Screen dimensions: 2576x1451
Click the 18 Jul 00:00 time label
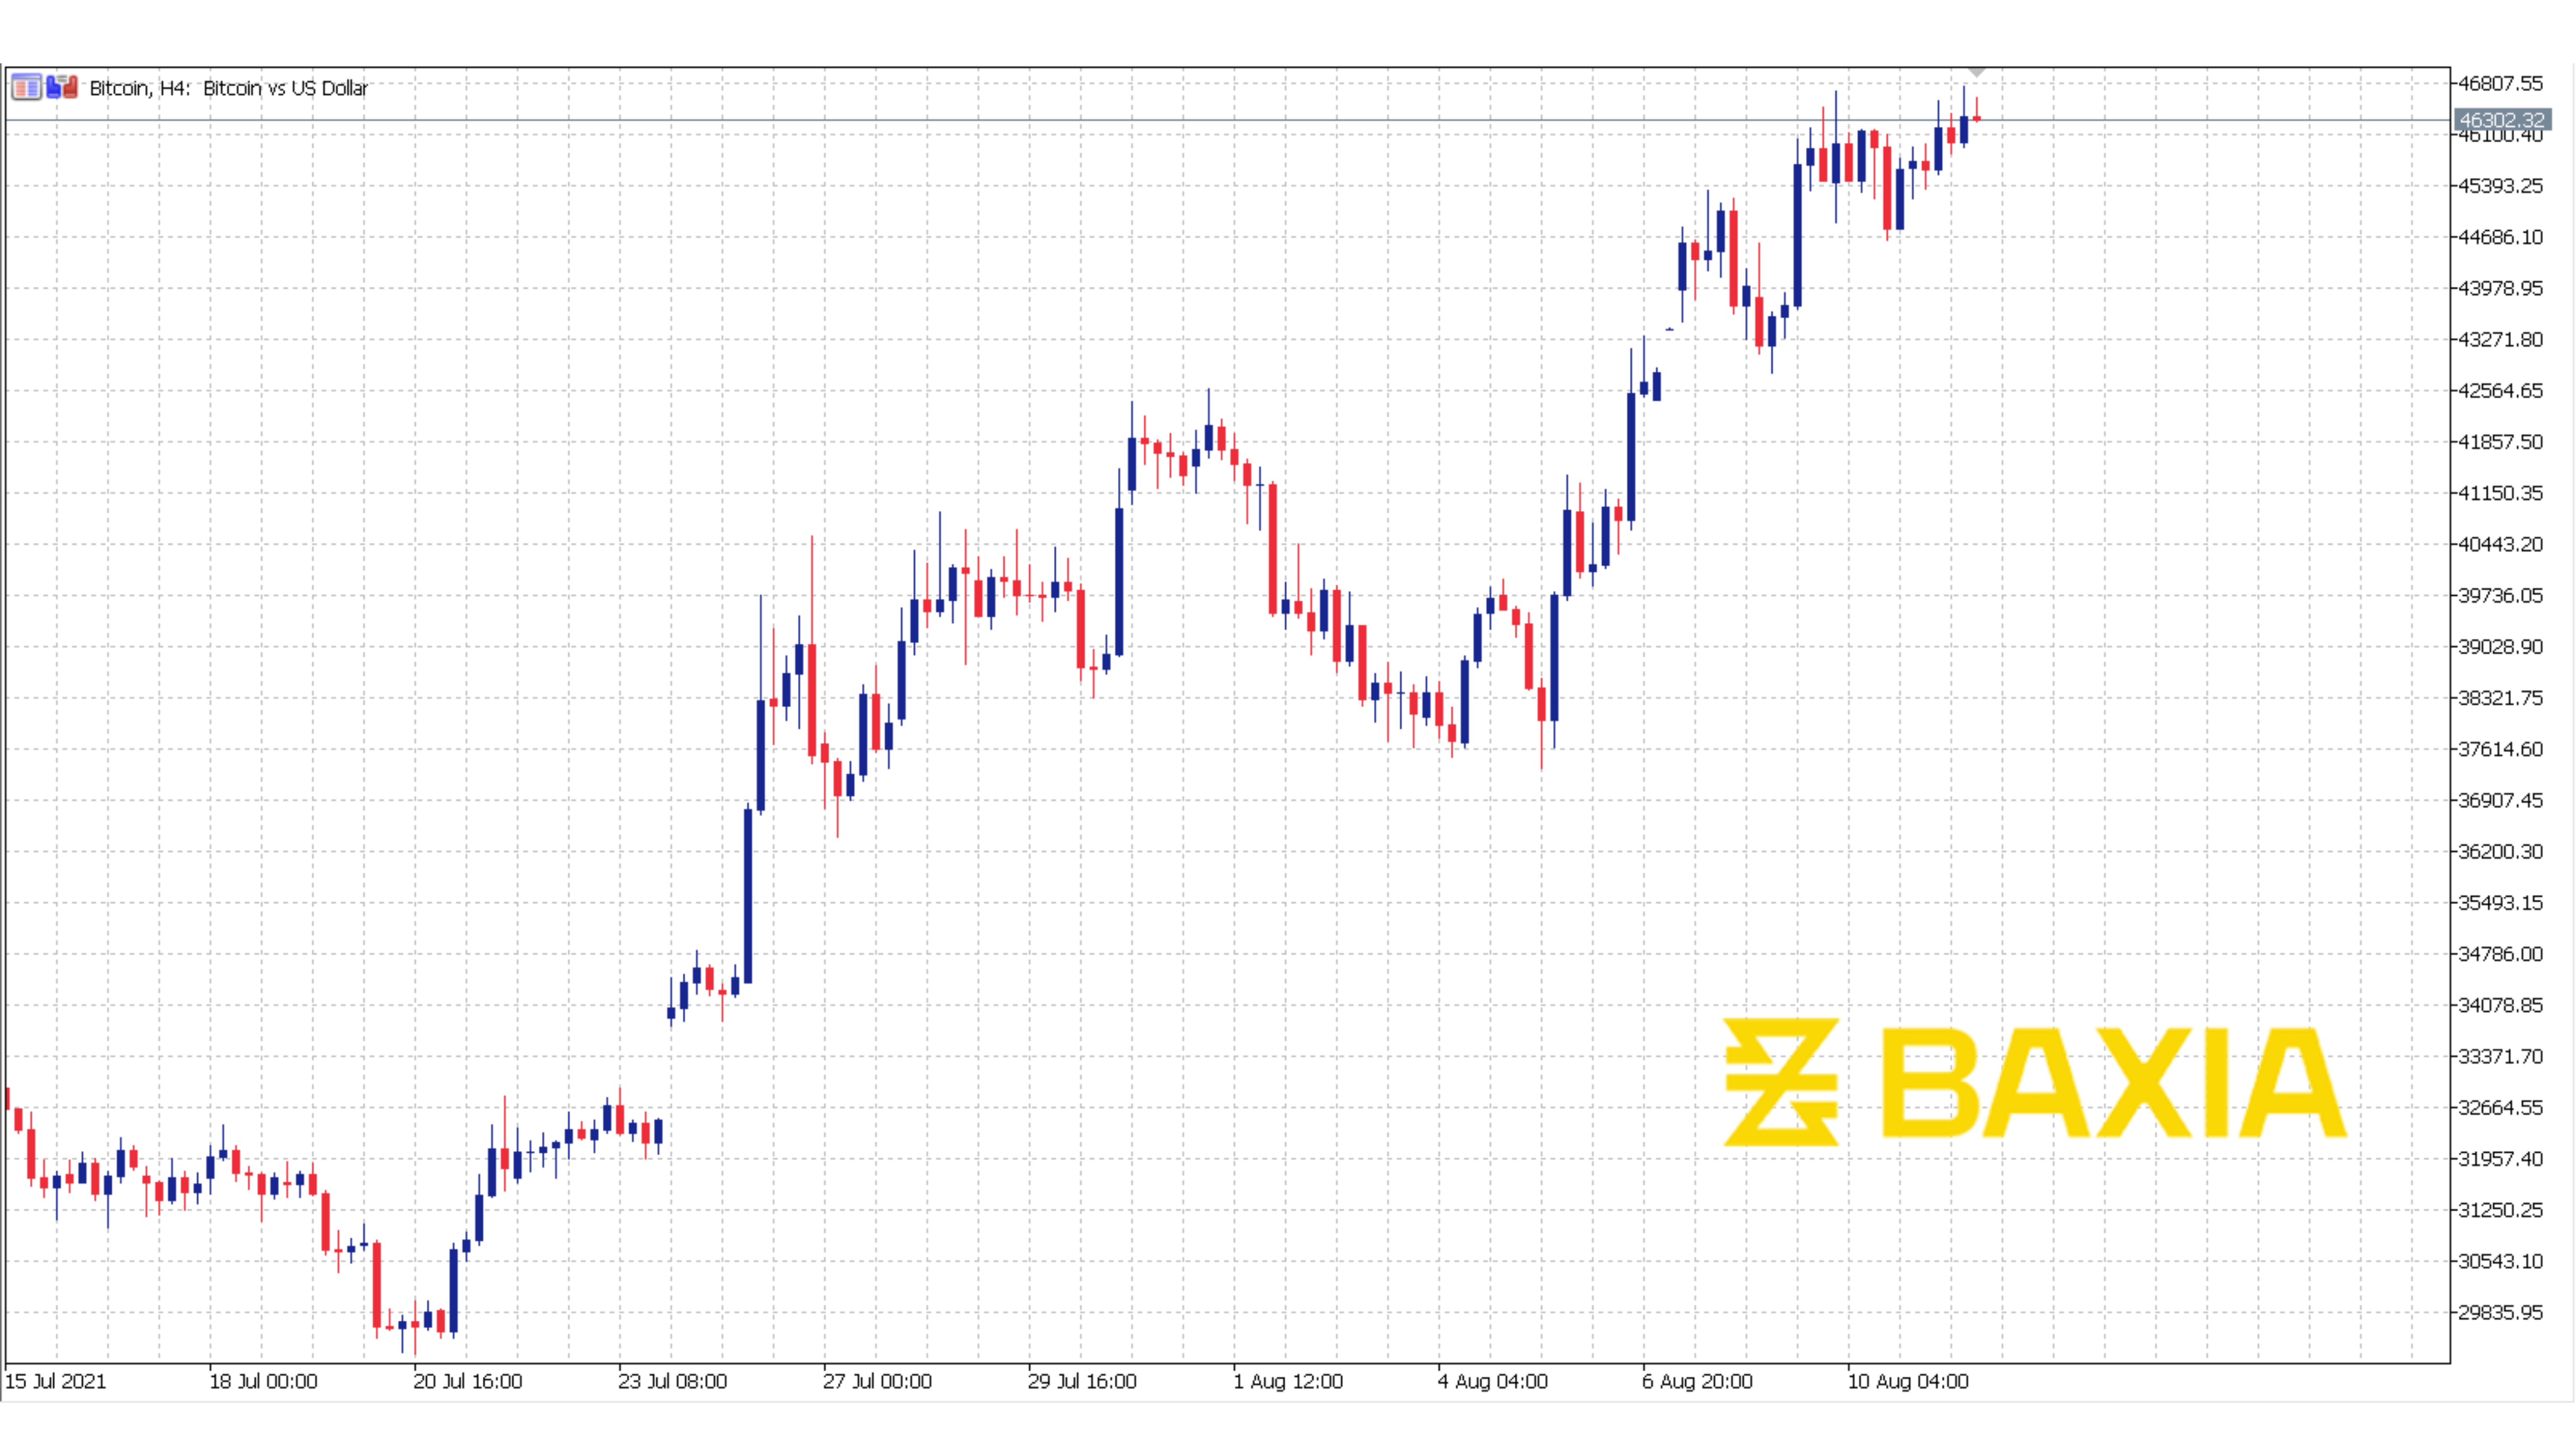(x=263, y=1381)
